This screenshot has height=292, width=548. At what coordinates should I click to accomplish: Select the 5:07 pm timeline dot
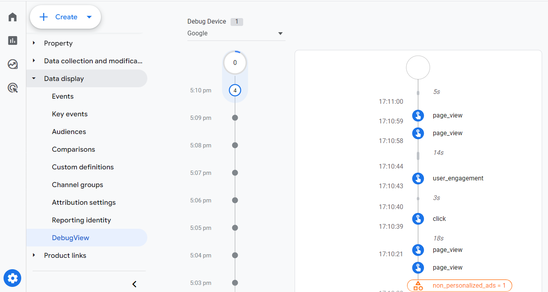235,173
